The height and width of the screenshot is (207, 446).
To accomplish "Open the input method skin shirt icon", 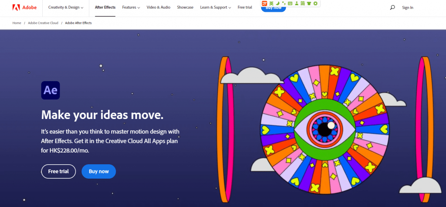I will click(x=309, y=3).
